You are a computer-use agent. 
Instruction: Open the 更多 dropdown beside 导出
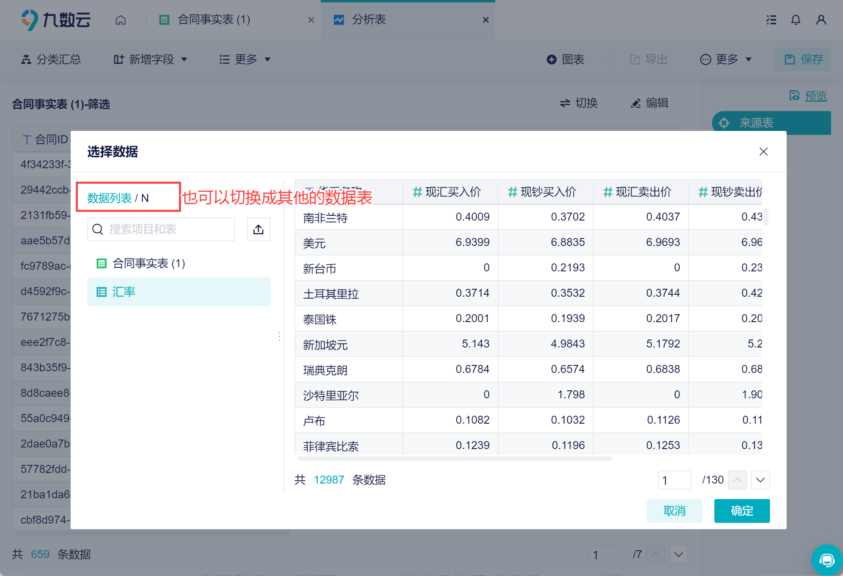point(726,60)
